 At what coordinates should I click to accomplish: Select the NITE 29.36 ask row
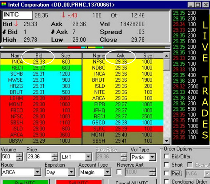point(123,92)
